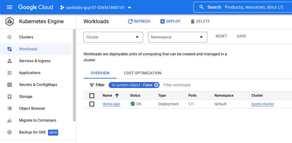Toggle the select-all workloads checkbox
Screen dimensions: 292x143
[x=92, y=95]
